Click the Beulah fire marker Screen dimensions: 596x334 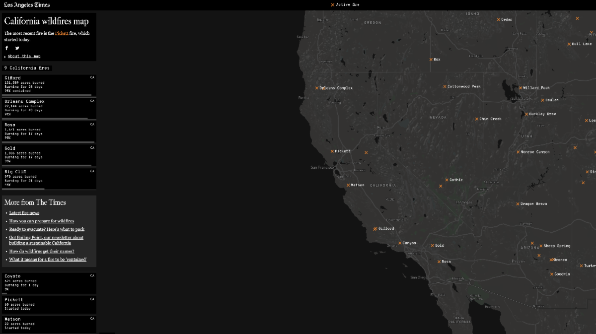[543, 100]
